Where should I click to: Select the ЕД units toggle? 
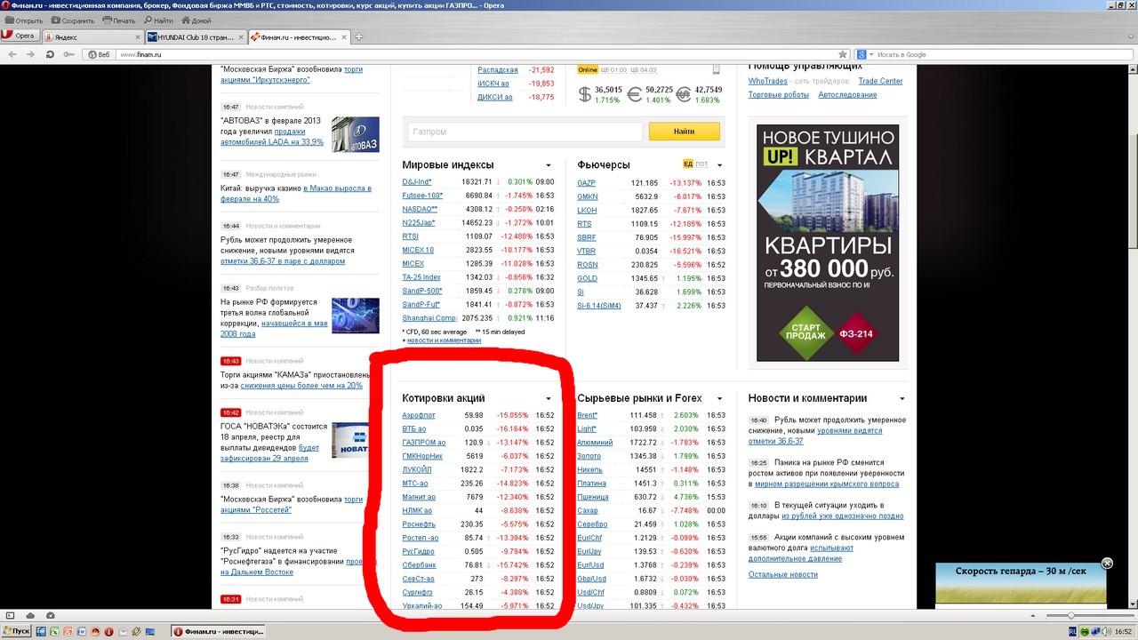pos(688,164)
